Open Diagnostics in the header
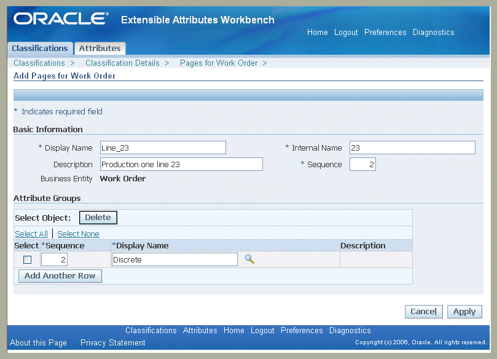This screenshot has height=359, width=497. coord(433,33)
